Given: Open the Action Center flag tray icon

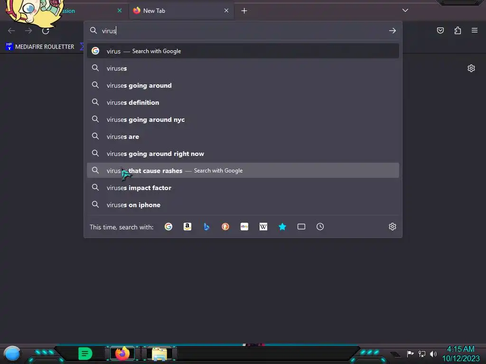Looking at the screenshot, I should coord(411,354).
